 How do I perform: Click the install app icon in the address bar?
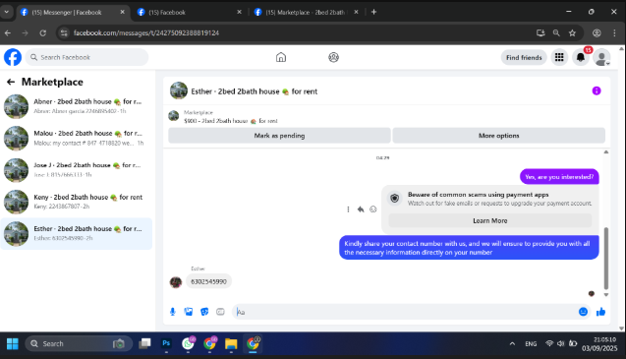[541, 33]
